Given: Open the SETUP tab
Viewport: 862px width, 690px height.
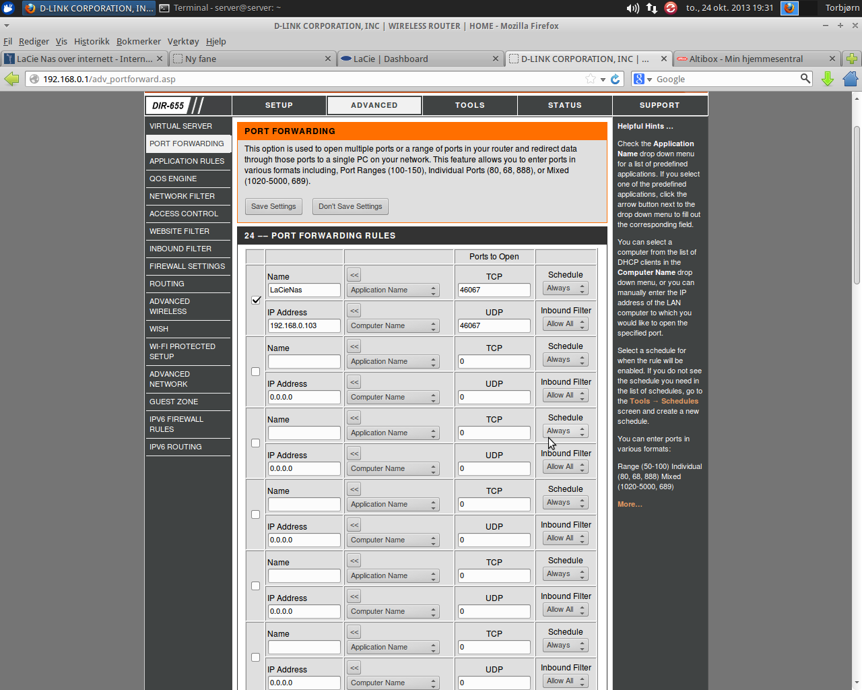Looking at the screenshot, I should pos(279,105).
